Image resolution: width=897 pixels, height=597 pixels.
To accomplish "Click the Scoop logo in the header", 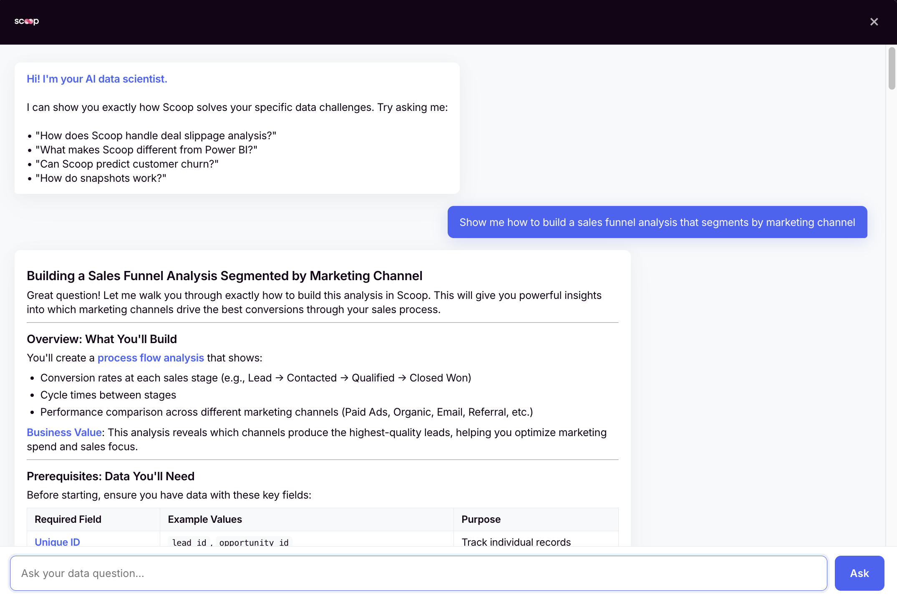I will [x=26, y=21].
